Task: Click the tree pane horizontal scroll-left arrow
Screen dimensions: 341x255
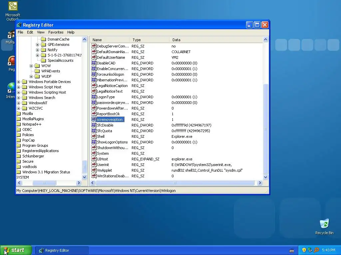Action: pos(19,183)
